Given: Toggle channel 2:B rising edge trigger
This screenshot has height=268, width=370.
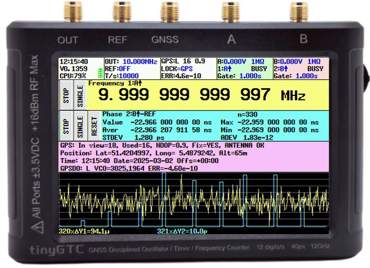Looking at the screenshot, I should 283,68.
